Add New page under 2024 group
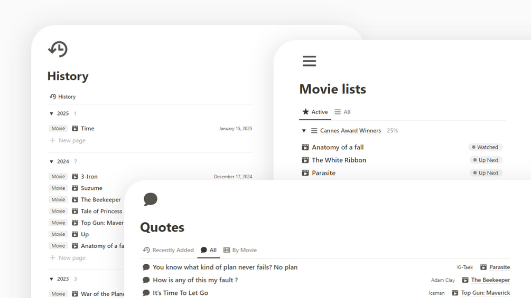Image resolution: width=531 pixels, height=298 pixels. (68, 258)
